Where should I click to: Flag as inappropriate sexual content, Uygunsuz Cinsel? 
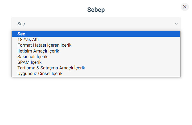(x=96, y=73)
